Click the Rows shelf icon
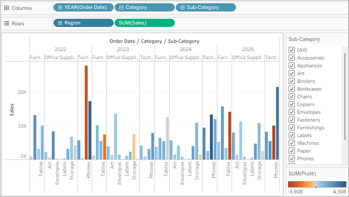Screen dimensions: 349x197 (6, 23)
